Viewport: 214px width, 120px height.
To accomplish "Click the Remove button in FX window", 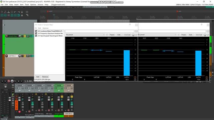I will (45, 77).
